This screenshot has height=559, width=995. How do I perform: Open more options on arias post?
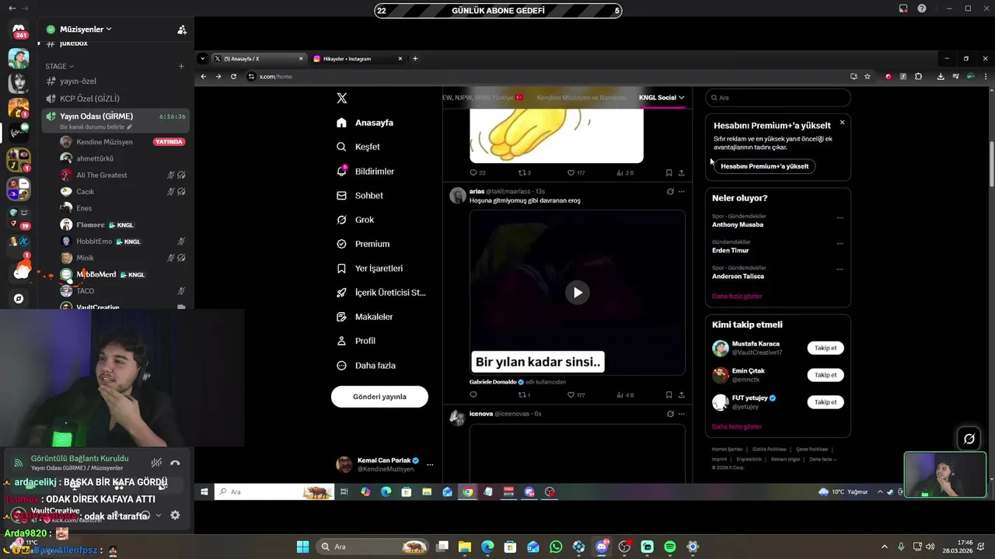(x=682, y=191)
